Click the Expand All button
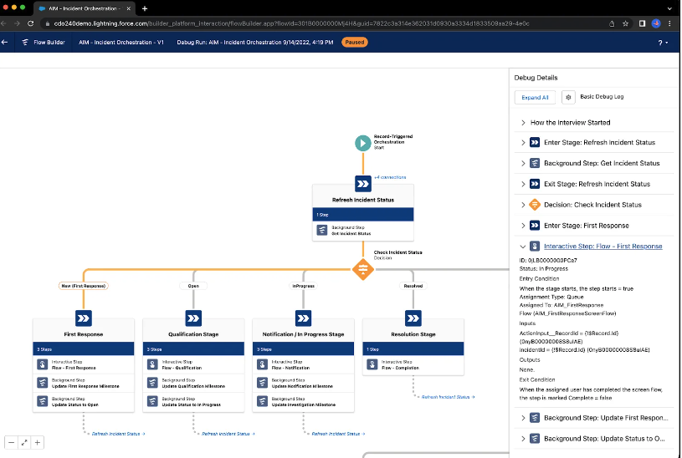The height and width of the screenshot is (458, 682). [x=535, y=97]
